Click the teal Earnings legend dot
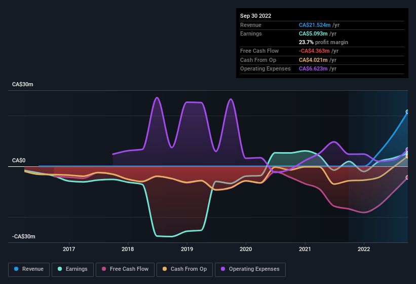The height and width of the screenshot is (284, 416). tap(60, 269)
